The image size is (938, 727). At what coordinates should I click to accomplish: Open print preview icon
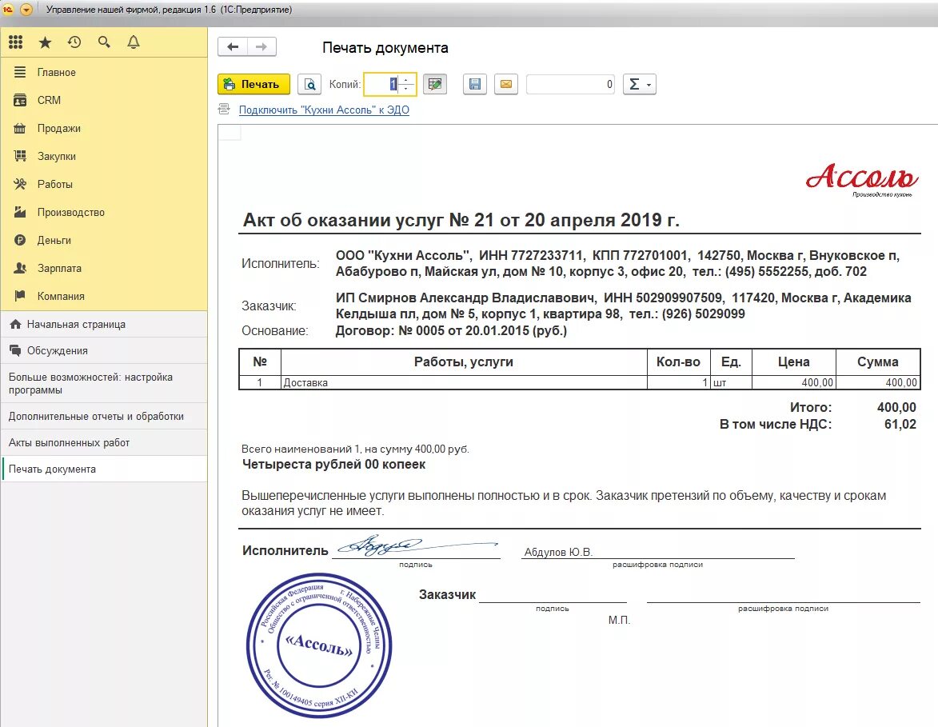click(309, 84)
